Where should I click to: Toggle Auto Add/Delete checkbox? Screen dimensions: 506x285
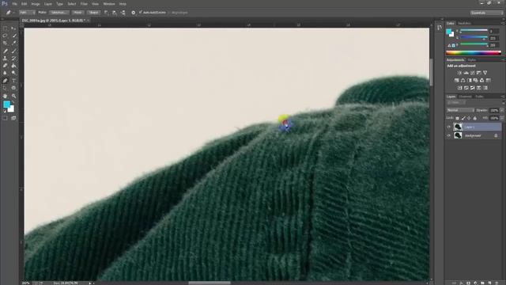(x=141, y=13)
